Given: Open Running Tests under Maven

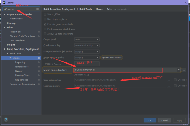Looking at the screenshot, I should point(22,75).
